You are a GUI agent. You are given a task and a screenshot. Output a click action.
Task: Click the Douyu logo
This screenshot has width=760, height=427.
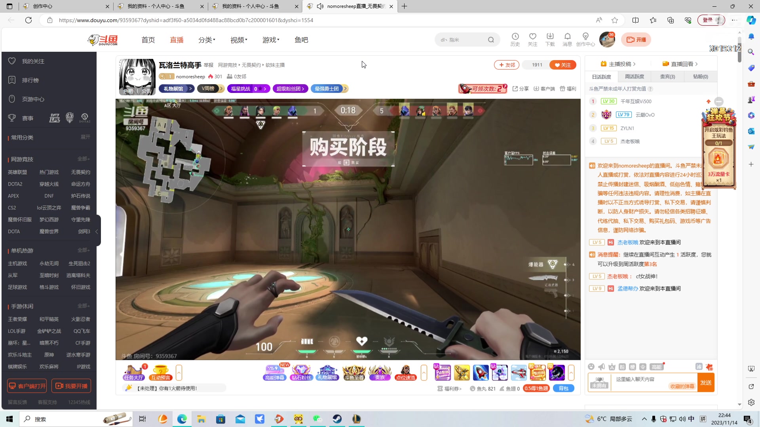click(103, 40)
